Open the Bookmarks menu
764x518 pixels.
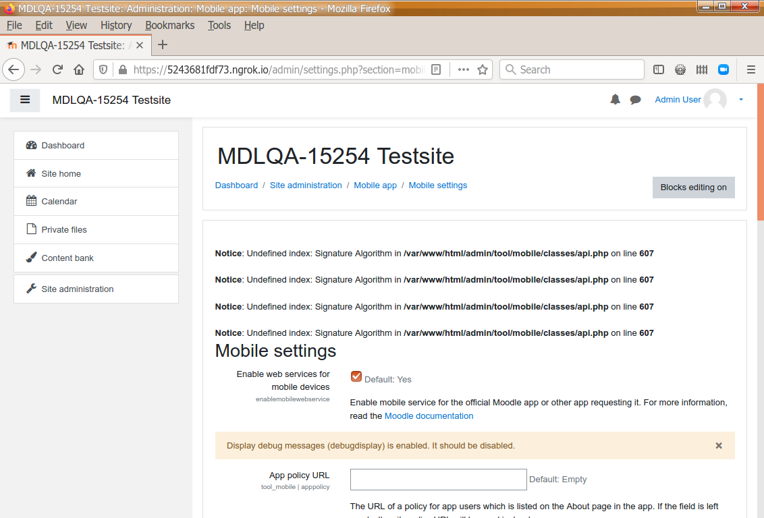point(169,26)
